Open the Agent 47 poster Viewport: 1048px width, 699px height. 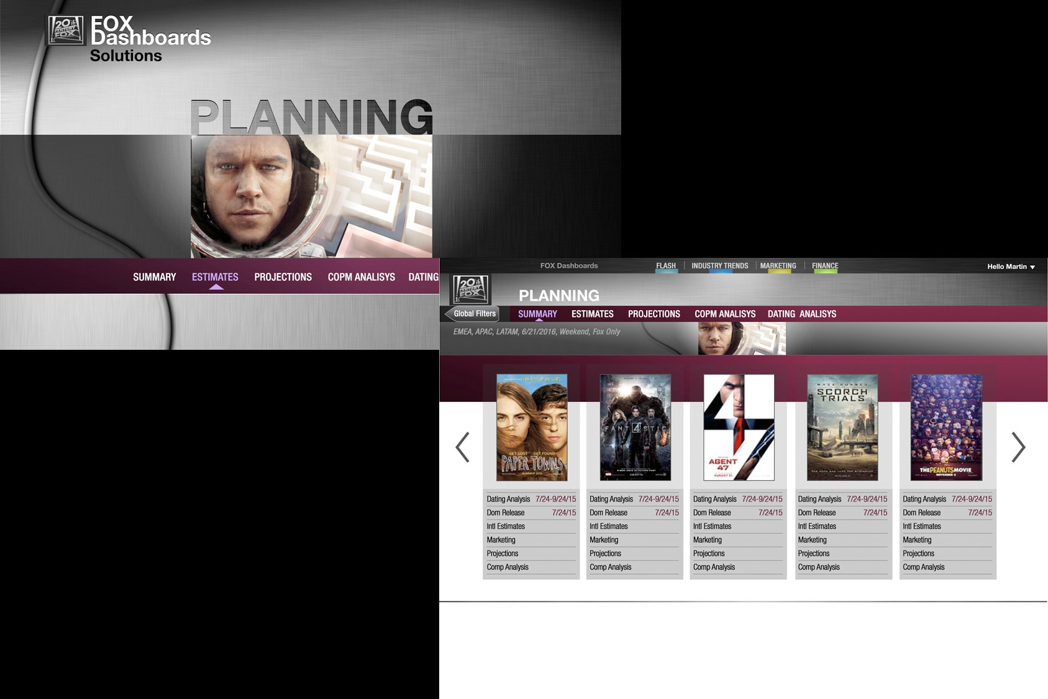click(x=739, y=427)
